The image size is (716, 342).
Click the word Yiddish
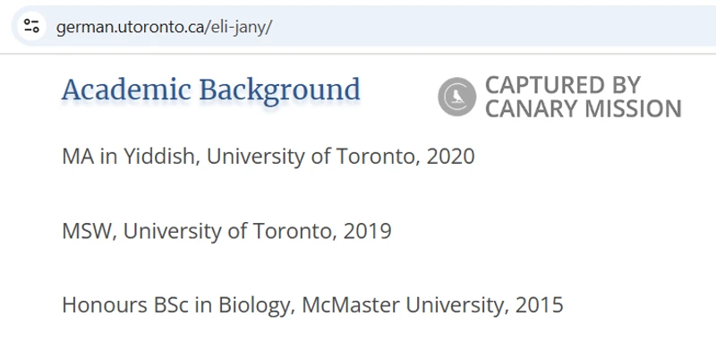coord(158,157)
